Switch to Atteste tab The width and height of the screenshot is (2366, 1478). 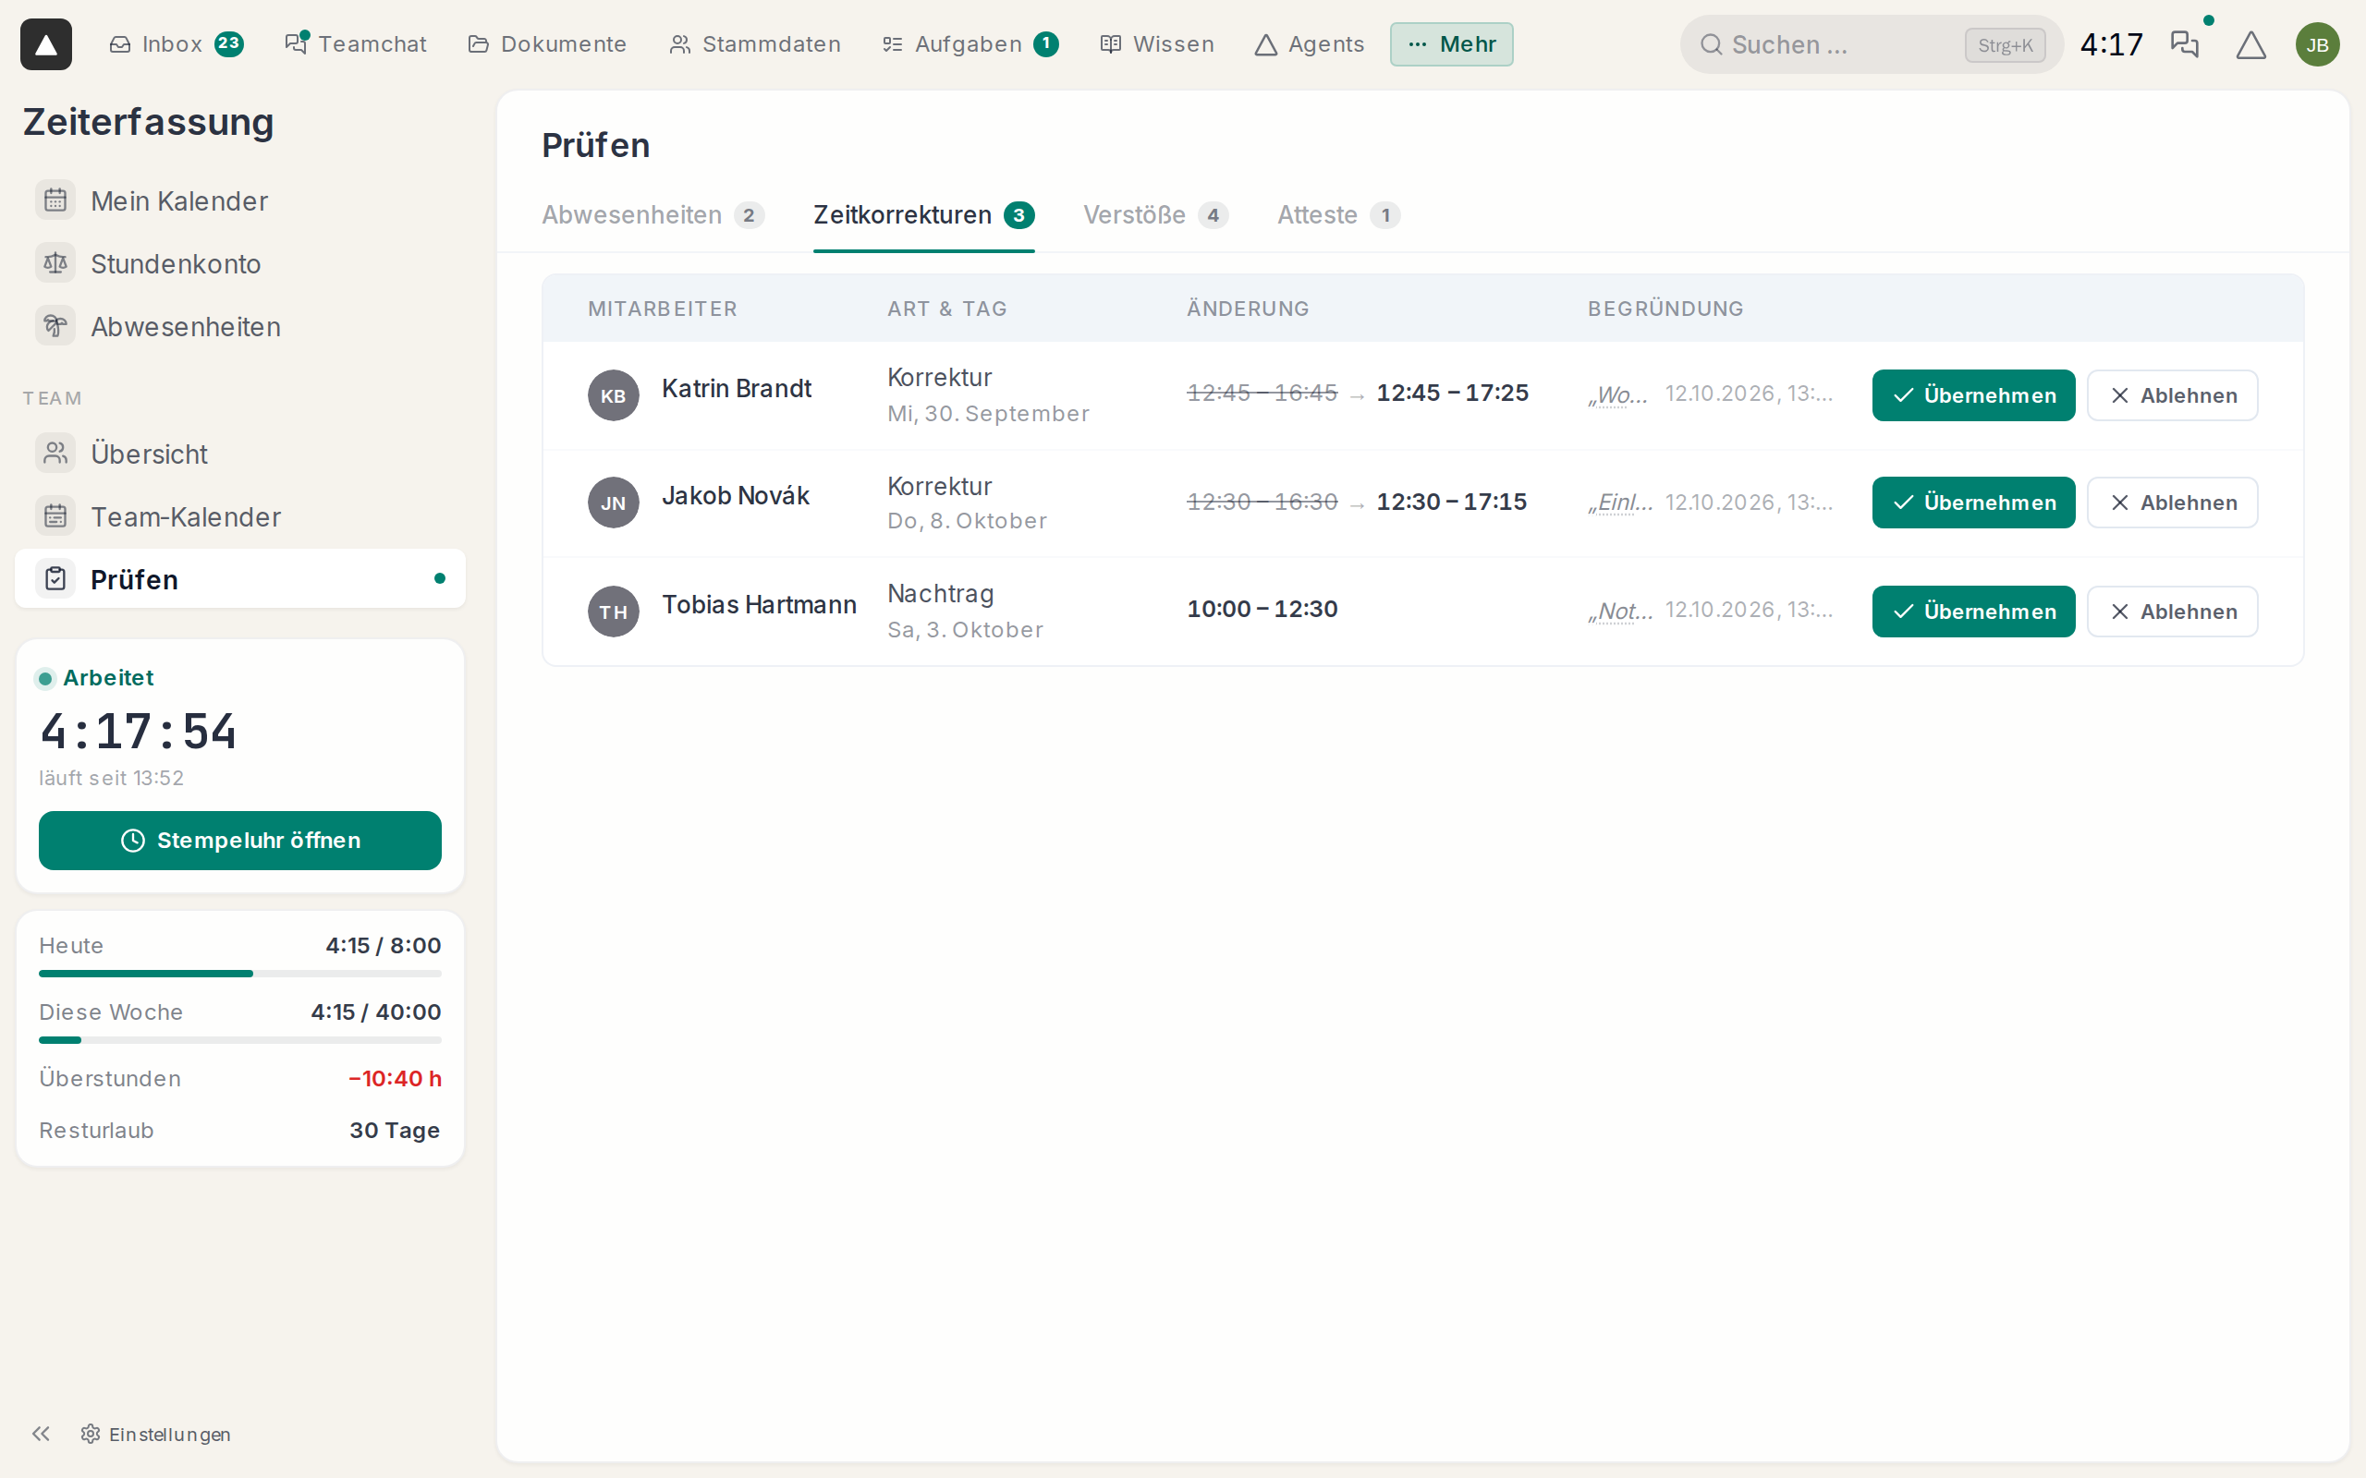point(1338,215)
